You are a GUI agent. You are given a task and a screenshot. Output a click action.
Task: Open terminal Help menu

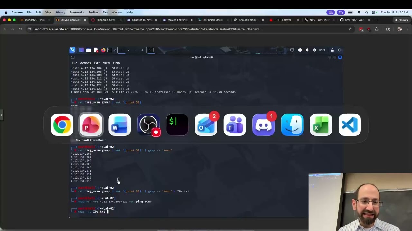tap(116, 63)
